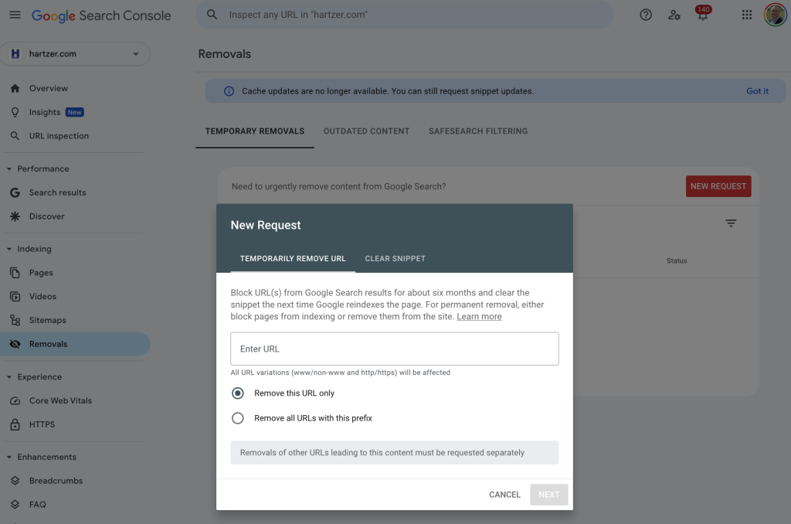Open the Google apps grid
The width and height of the screenshot is (791, 524).
[747, 15]
